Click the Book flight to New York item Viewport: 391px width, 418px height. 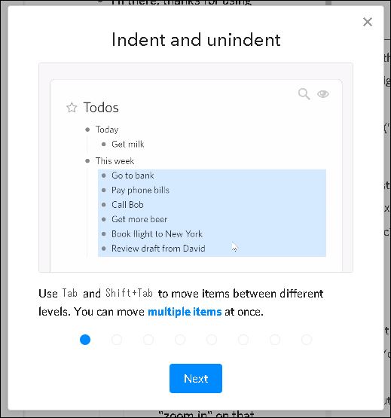(x=157, y=234)
